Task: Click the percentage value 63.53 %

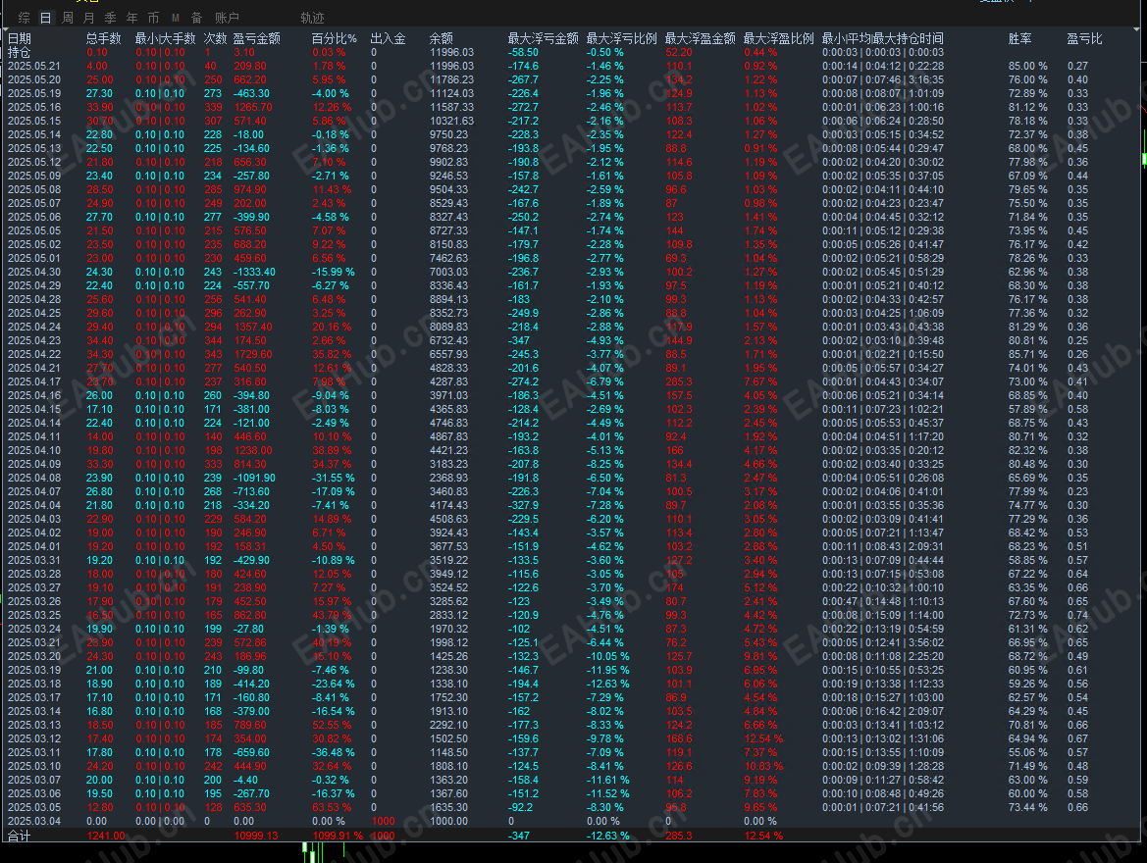Action: (x=332, y=807)
